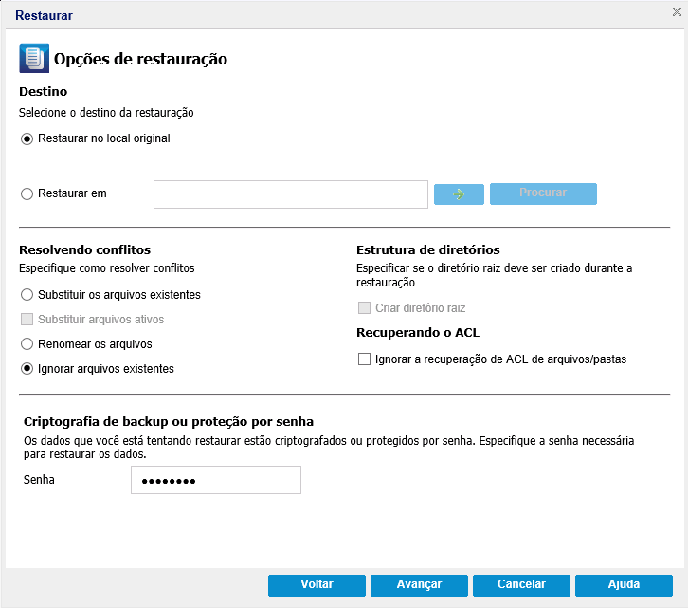Viewport: 688px width, 608px height.
Task: Click the Destino section label
Action: pos(43,91)
